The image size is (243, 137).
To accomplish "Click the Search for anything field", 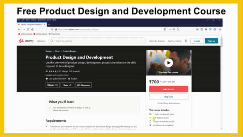I will click(x=97, y=41).
